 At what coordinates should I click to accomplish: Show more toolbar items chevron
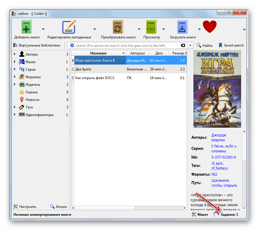(244, 29)
